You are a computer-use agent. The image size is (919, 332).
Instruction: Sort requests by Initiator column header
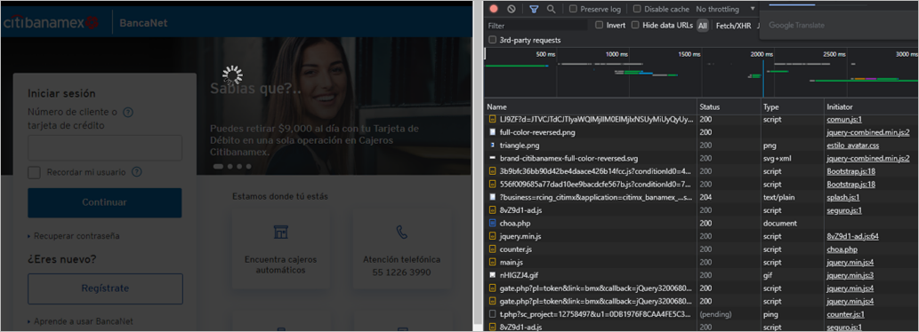(x=871, y=107)
